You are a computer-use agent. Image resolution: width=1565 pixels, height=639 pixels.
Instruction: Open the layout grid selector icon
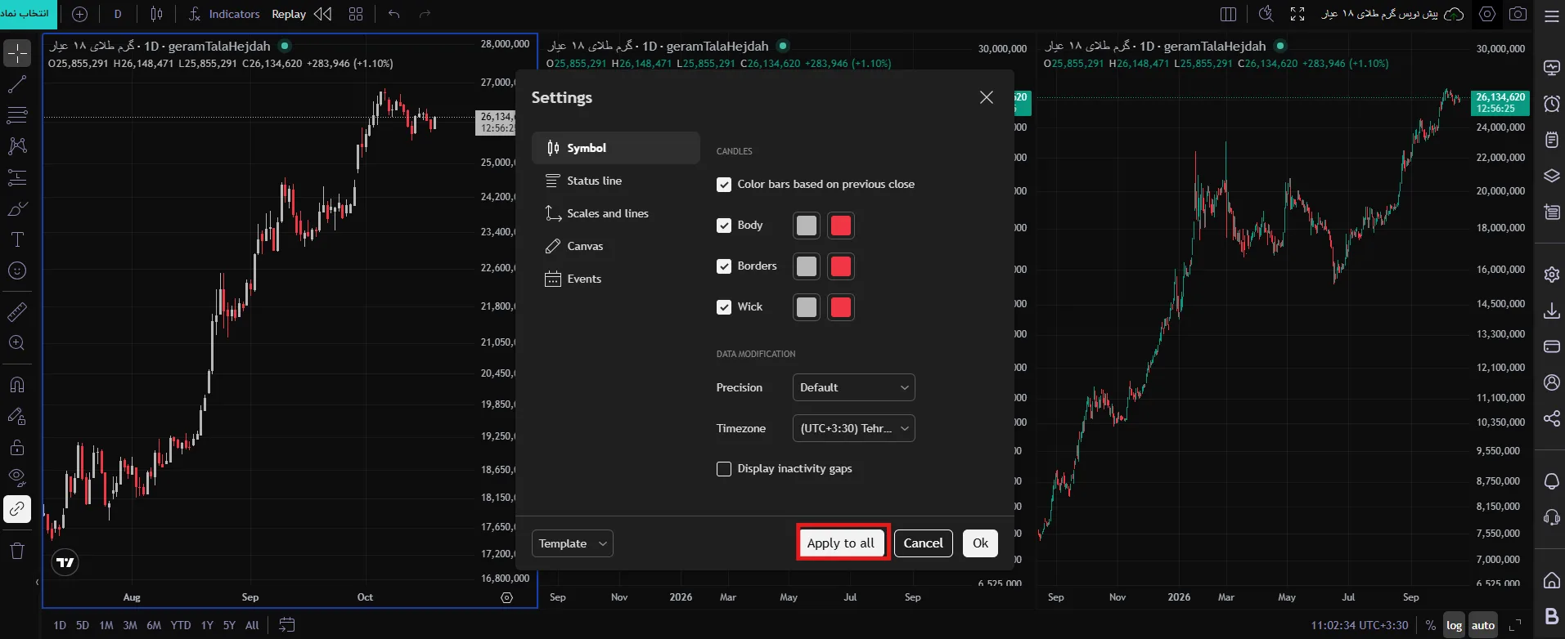(356, 14)
